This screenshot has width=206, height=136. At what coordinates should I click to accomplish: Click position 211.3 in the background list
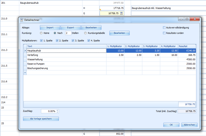[x=4, y=50]
